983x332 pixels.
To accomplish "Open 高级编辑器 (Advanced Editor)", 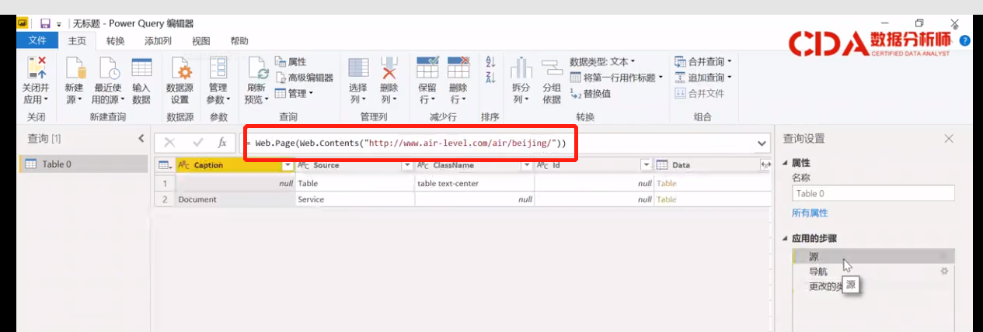I will [304, 78].
